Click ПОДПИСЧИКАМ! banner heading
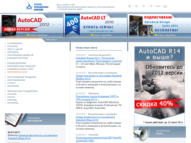The height and width of the screenshot is (143, 191). click(158, 17)
